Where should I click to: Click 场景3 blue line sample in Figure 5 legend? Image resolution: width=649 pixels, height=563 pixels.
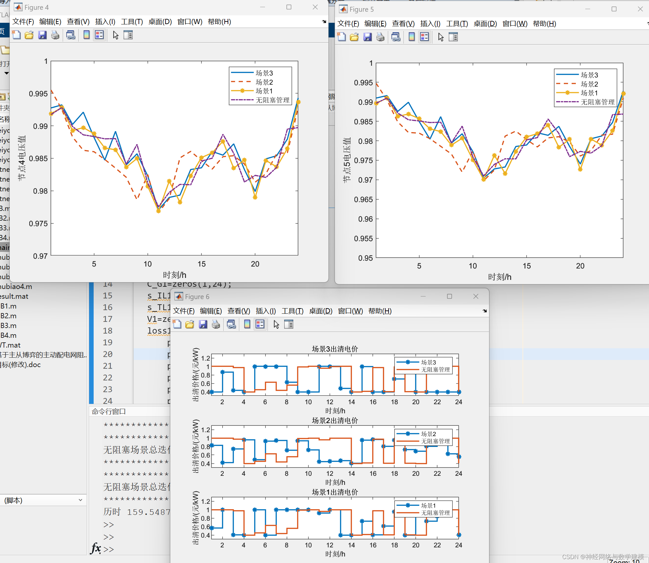[x=567, y=75]
